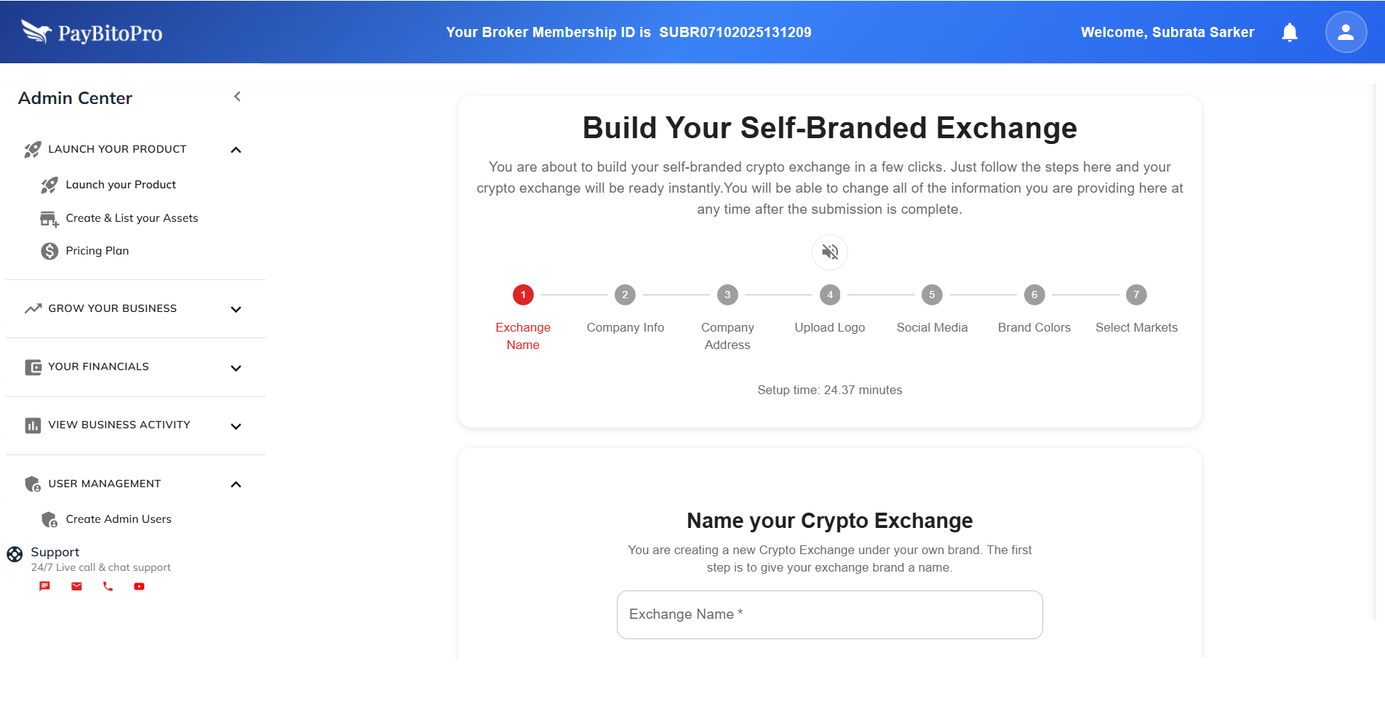This screenshot has width=1385, height=701.
Task: Click the Exchange Name input field
Action: pos(829,614)
